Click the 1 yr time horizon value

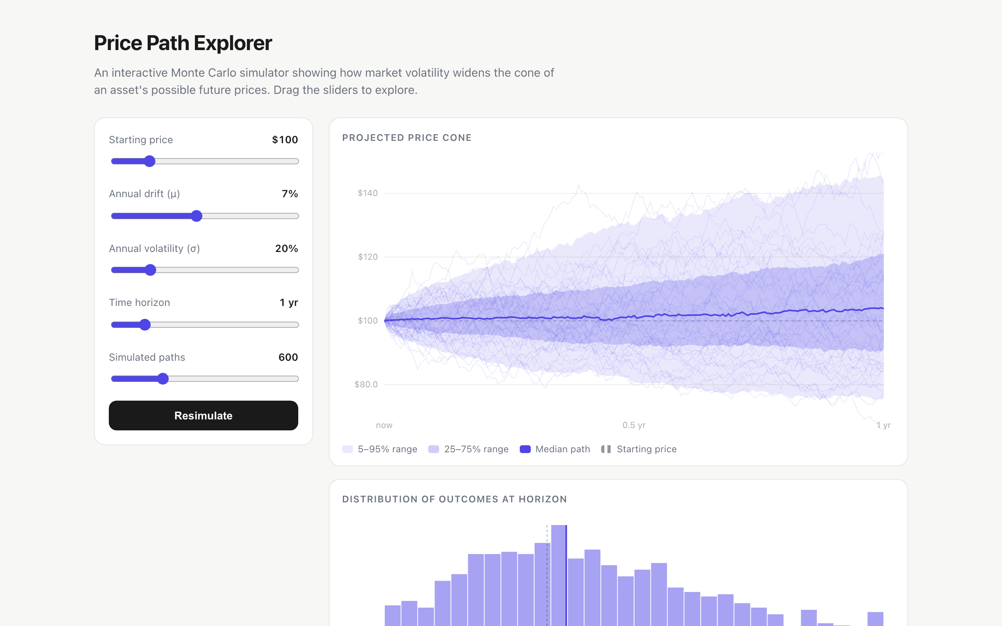[288, 303]
